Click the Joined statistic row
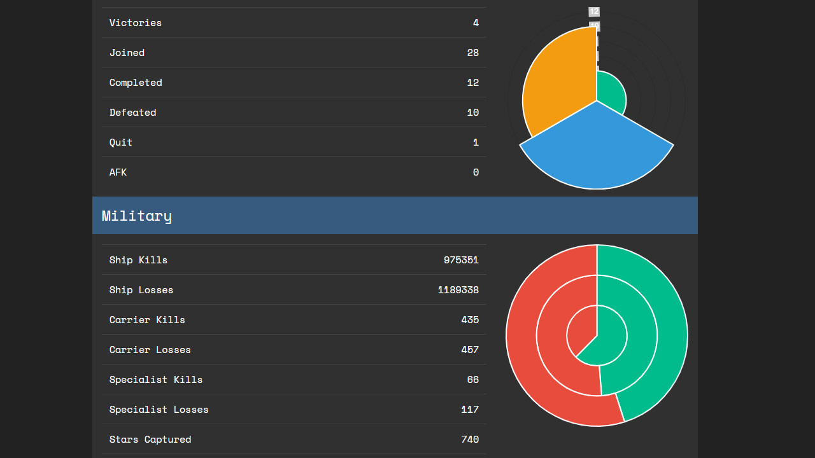Viewport: 815px width, 458px height. click(294, 53)
